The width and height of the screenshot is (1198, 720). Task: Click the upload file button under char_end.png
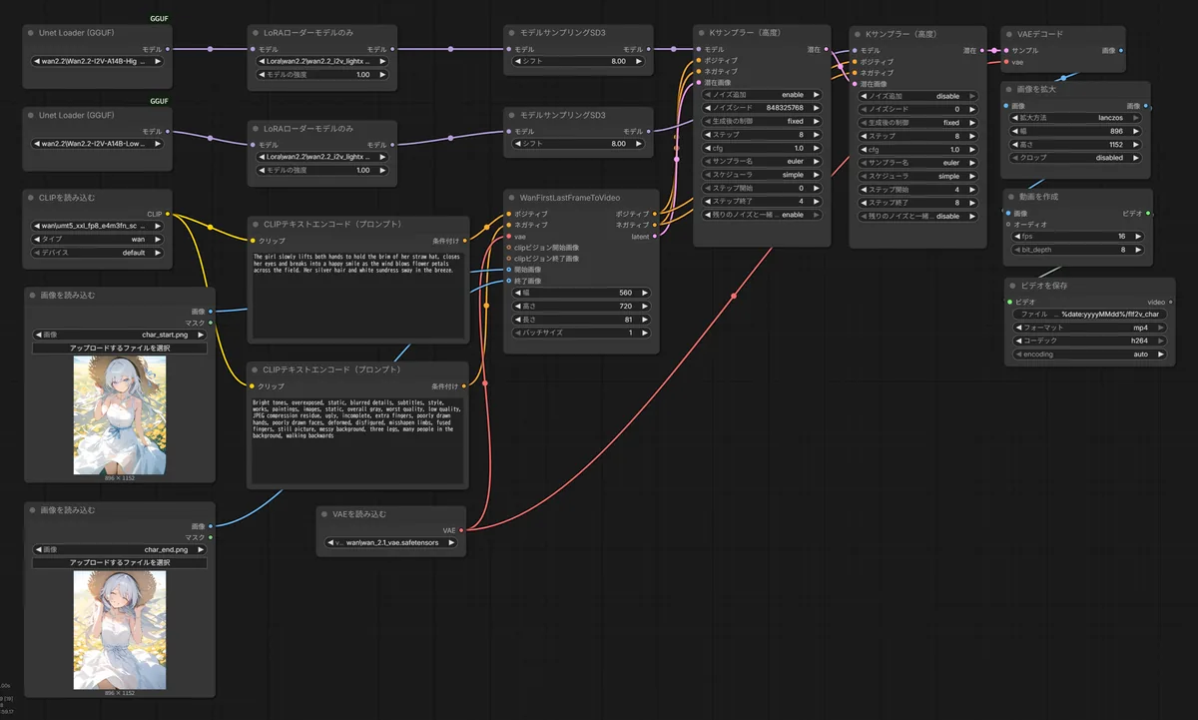(x=120, y=563)
